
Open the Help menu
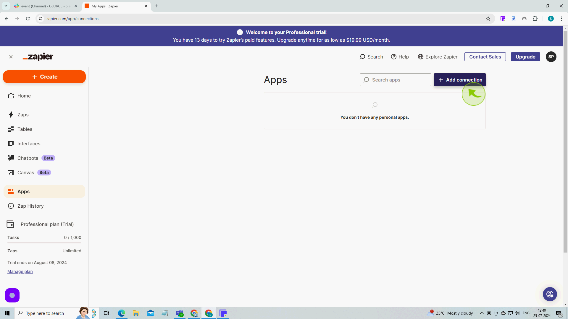(400, 57)
